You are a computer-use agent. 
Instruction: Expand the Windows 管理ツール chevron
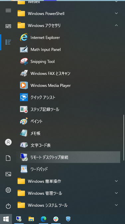click(116, 193)
